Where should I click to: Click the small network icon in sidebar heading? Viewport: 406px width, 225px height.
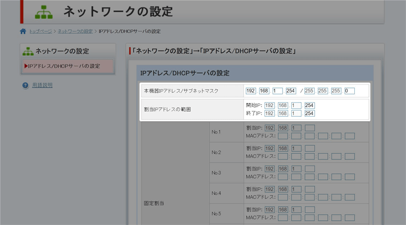tap(28, 51)
